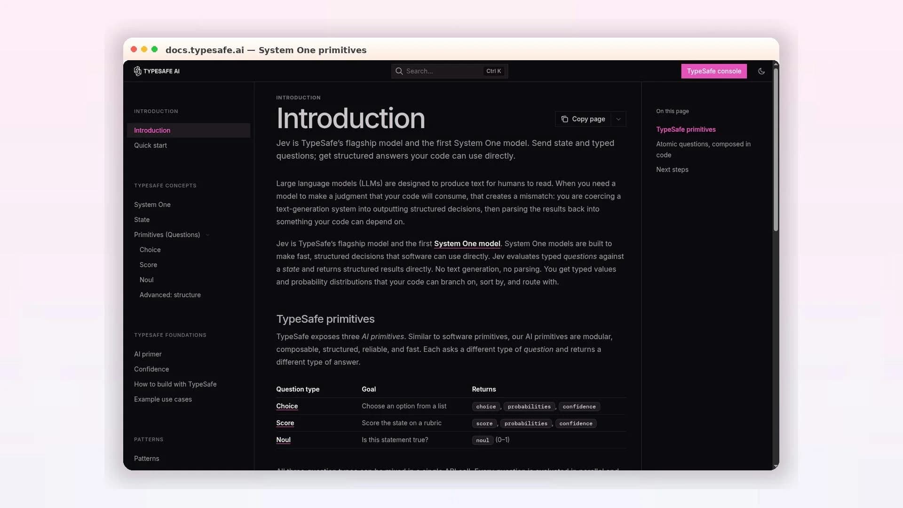
Task: Click the copy page clipboard icon
Action: (x=564, y=119)
